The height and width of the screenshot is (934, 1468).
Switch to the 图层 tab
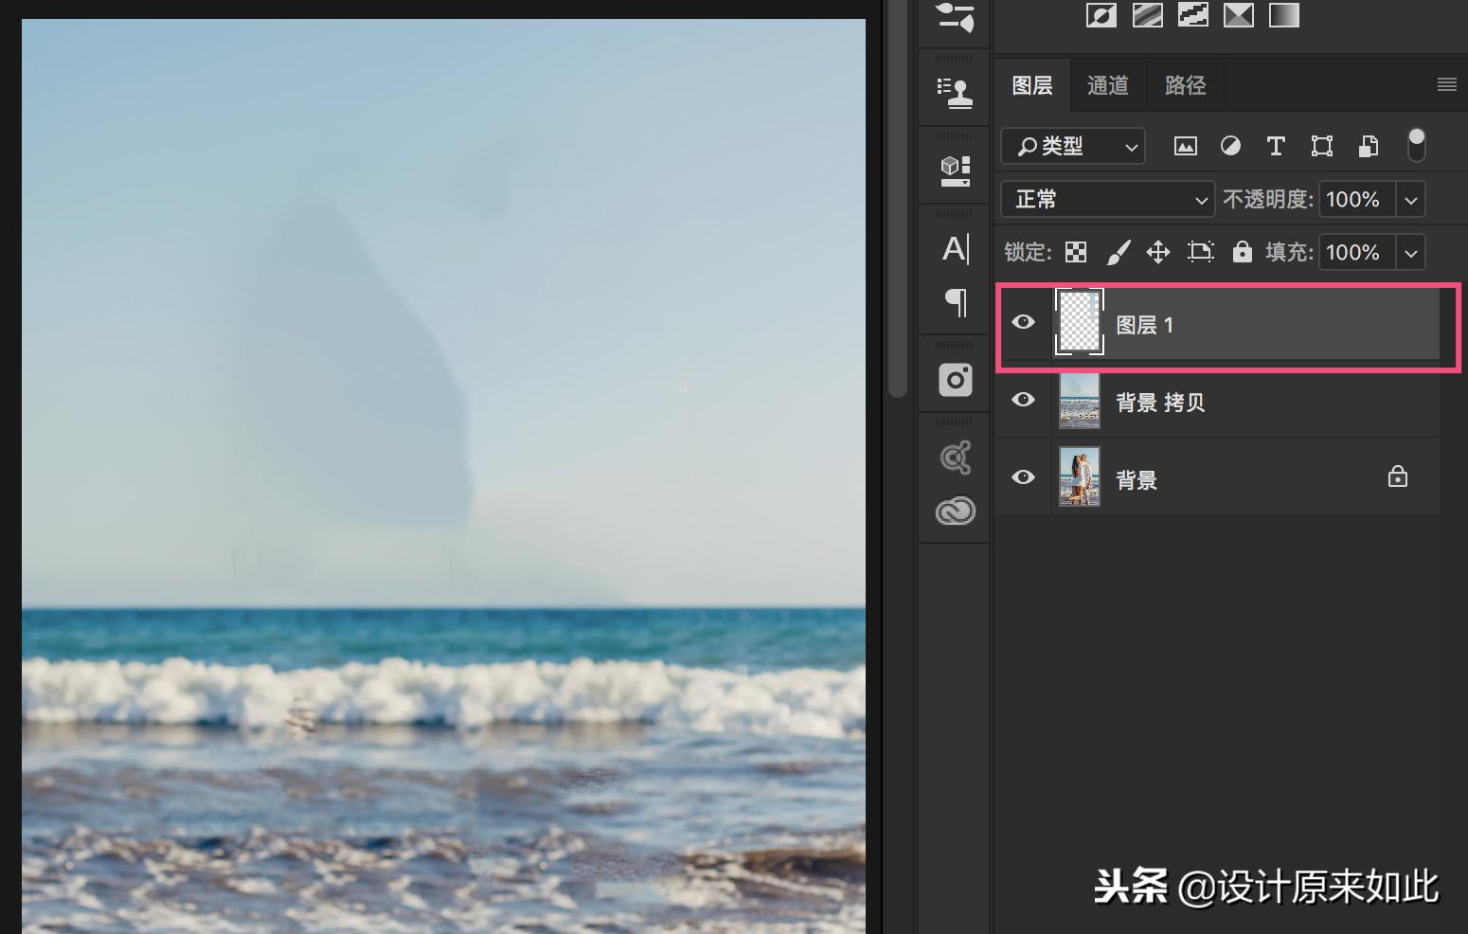coord(1032,85)
